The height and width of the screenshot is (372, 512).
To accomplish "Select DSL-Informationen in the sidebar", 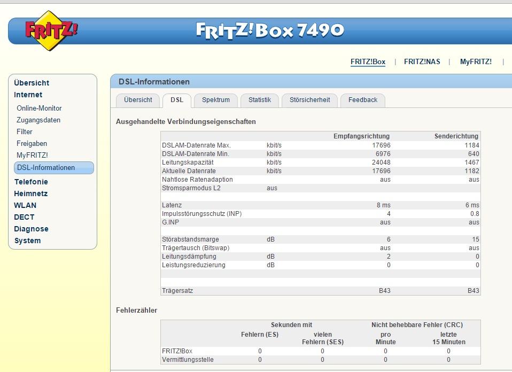I will [x=54, y=167].
